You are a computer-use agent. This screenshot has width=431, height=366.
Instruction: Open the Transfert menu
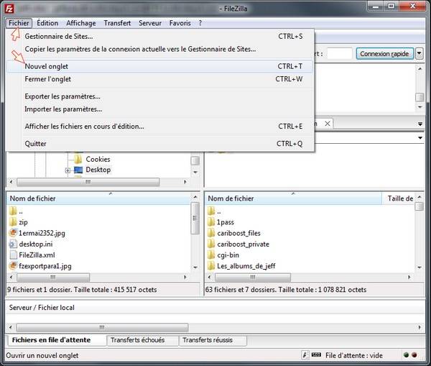coord(117,23)
